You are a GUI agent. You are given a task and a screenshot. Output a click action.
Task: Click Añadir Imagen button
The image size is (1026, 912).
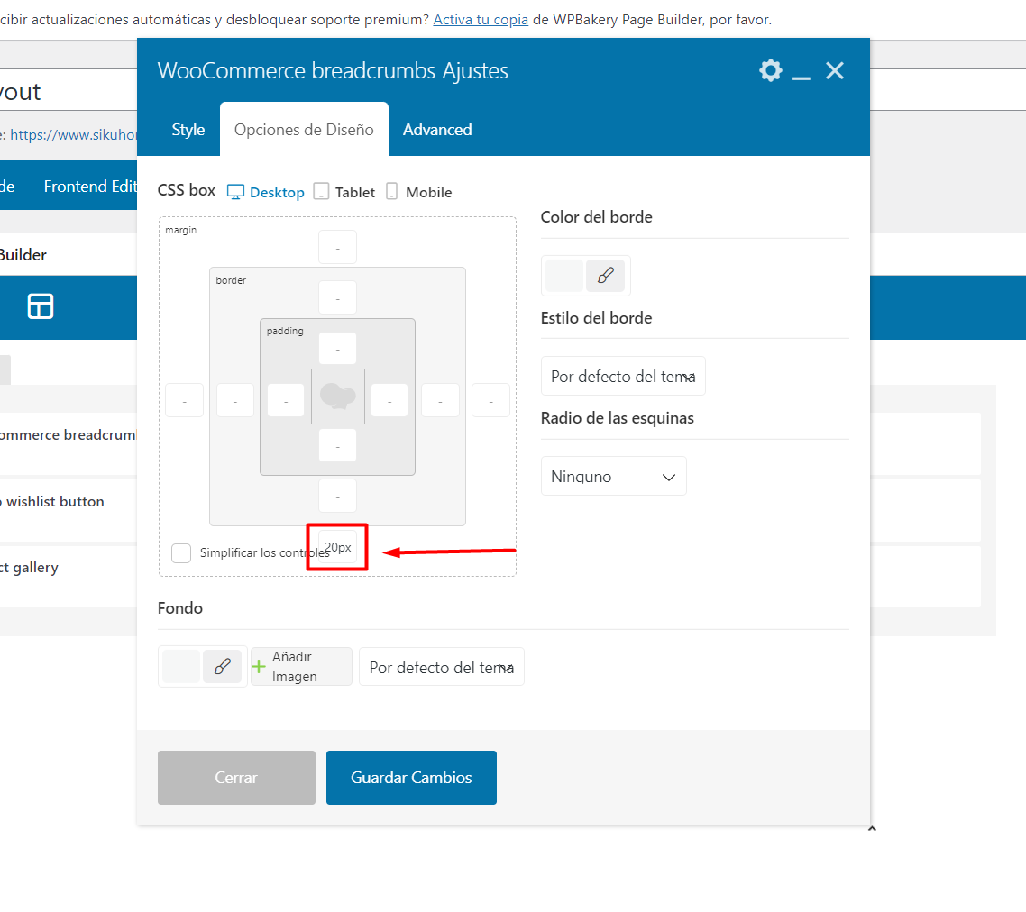302,667
